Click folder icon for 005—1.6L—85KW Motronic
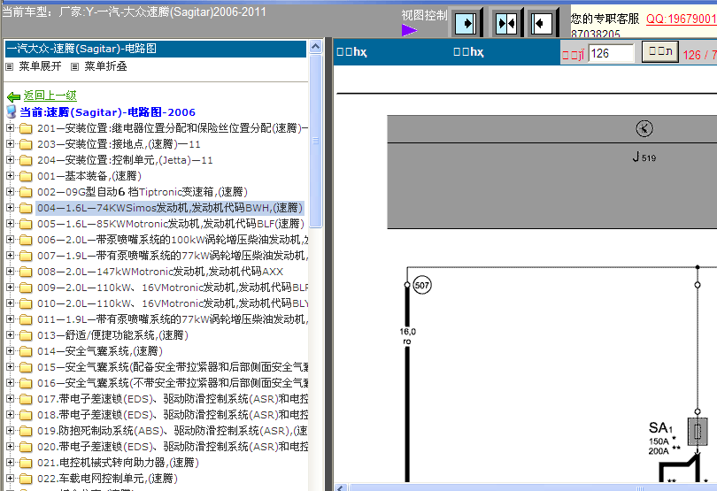This screenshot has height=491, width=717. pos(26,224)
